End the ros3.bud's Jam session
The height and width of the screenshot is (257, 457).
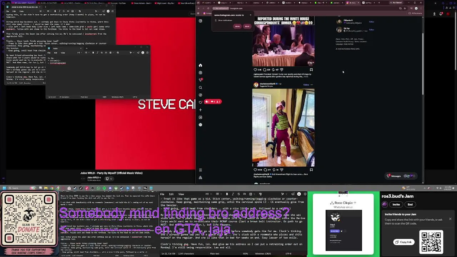click(x=410, y=205)
